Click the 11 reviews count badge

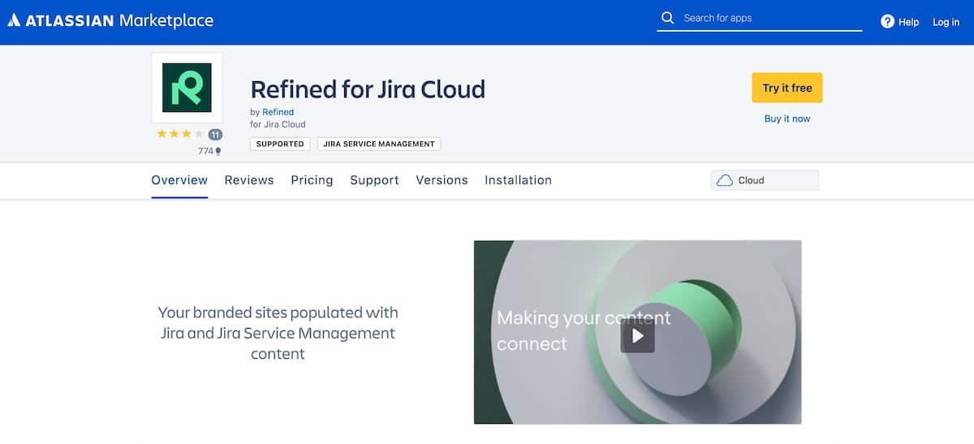[215, 135]
